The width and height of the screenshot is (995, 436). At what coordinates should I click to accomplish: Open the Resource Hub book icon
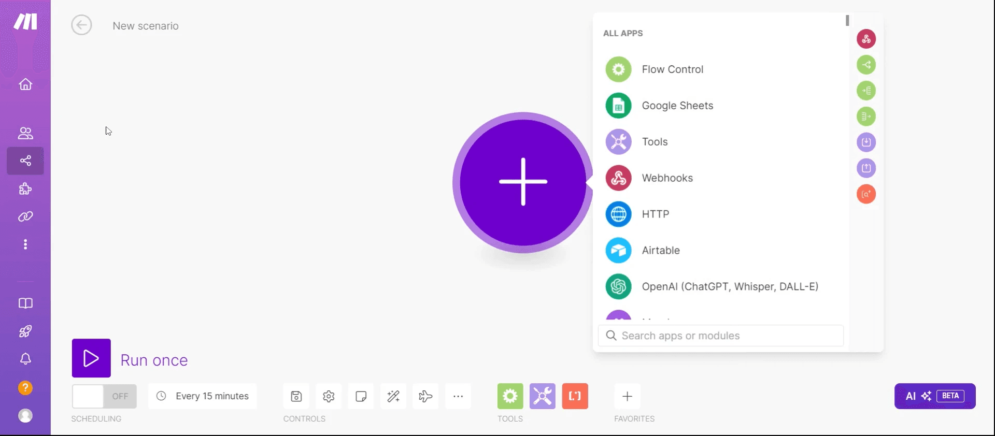point(25,303)
